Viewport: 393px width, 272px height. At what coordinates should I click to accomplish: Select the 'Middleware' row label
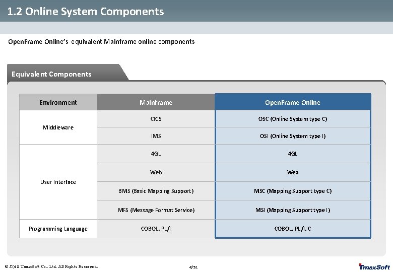coord(58,127)
